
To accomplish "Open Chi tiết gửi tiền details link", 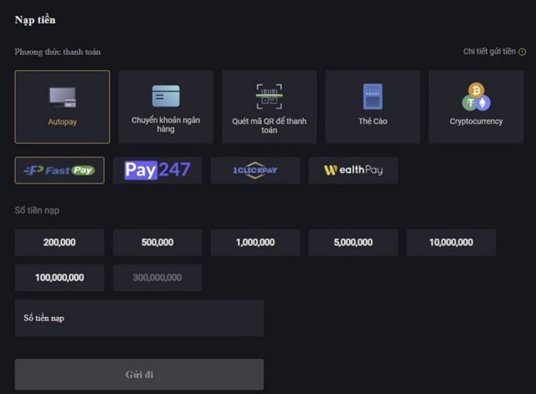I will [x=489, y=52].
